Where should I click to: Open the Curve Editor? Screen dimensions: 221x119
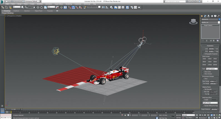click(x=119, y=7)
